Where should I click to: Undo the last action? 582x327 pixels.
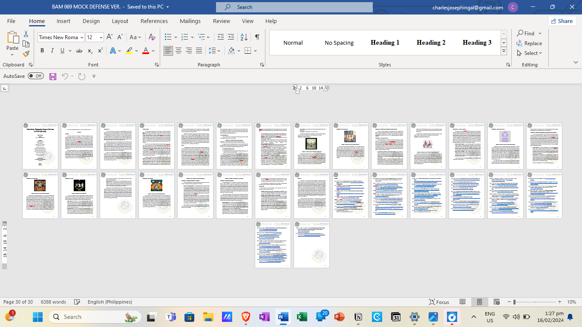[65, 76]
